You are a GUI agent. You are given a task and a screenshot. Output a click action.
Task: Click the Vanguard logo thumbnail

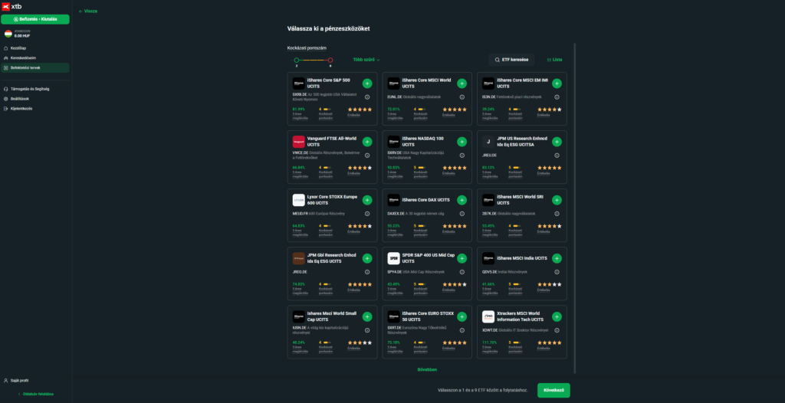pyautogui.click(x=298, y=142)
